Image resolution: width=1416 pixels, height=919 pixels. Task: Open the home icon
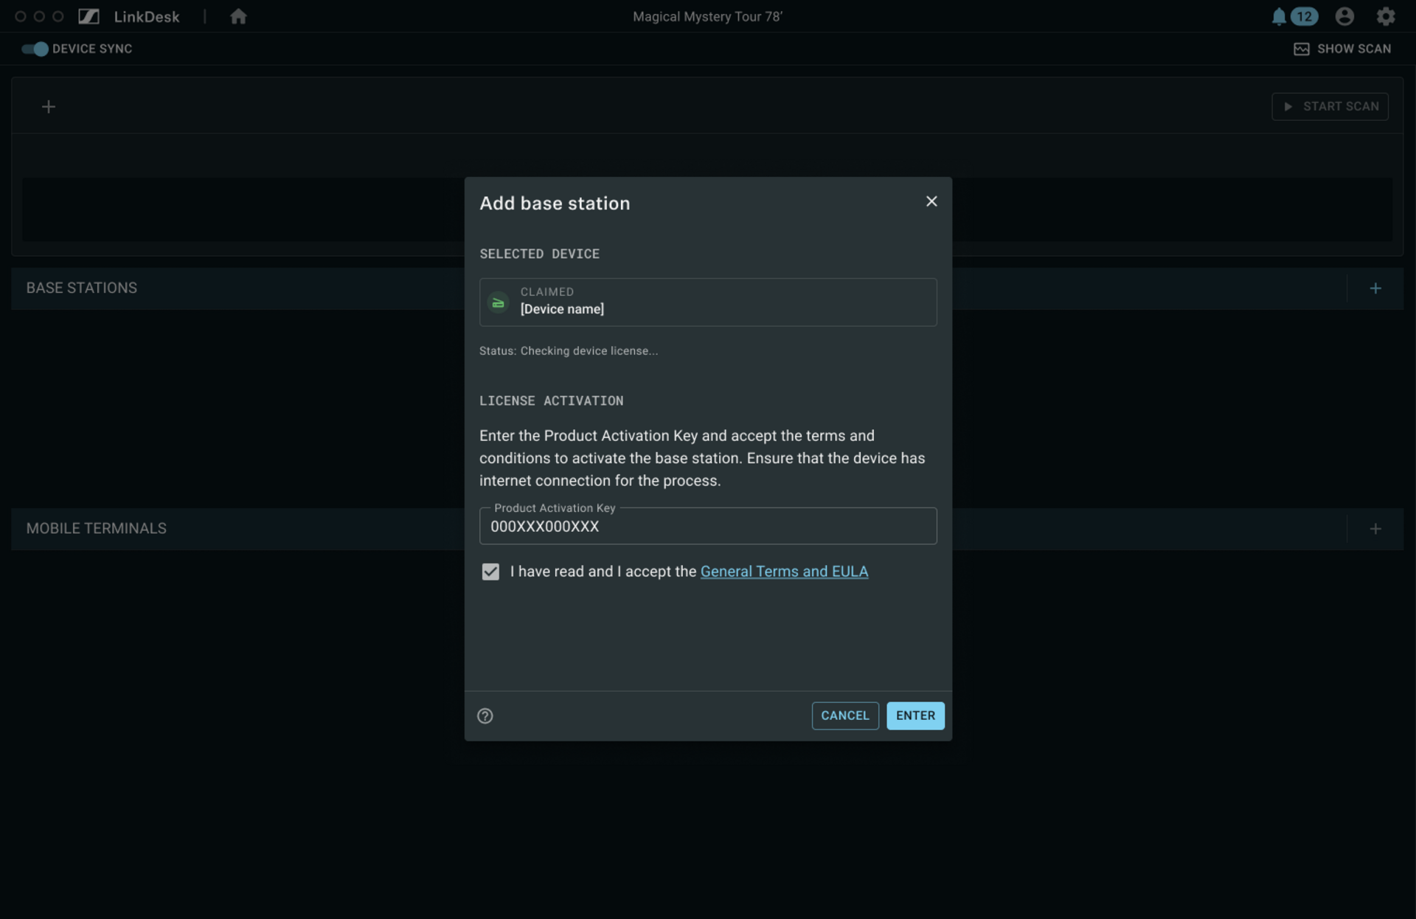[x=237, y=16]
